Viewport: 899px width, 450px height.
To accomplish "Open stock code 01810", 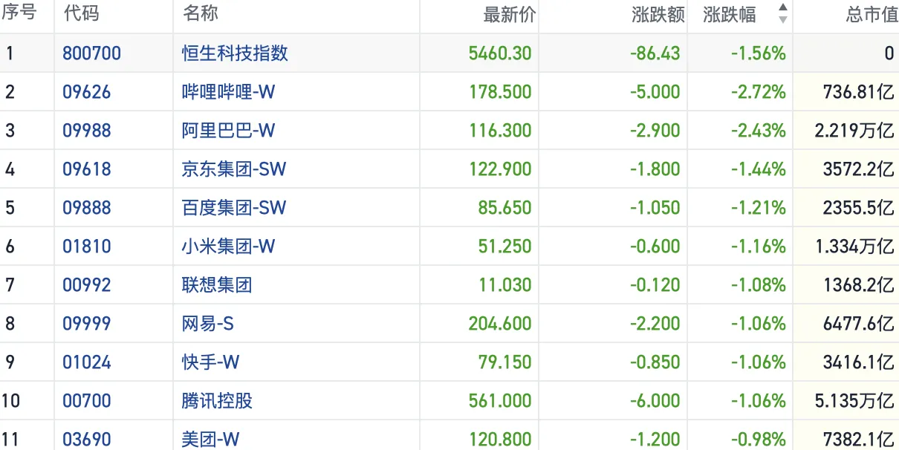I will point(86,247).
